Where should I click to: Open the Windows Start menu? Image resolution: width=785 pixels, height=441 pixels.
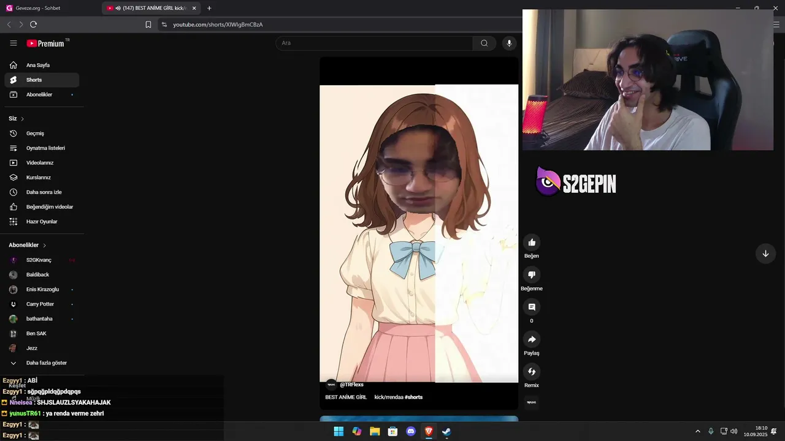tap(339, 431)
